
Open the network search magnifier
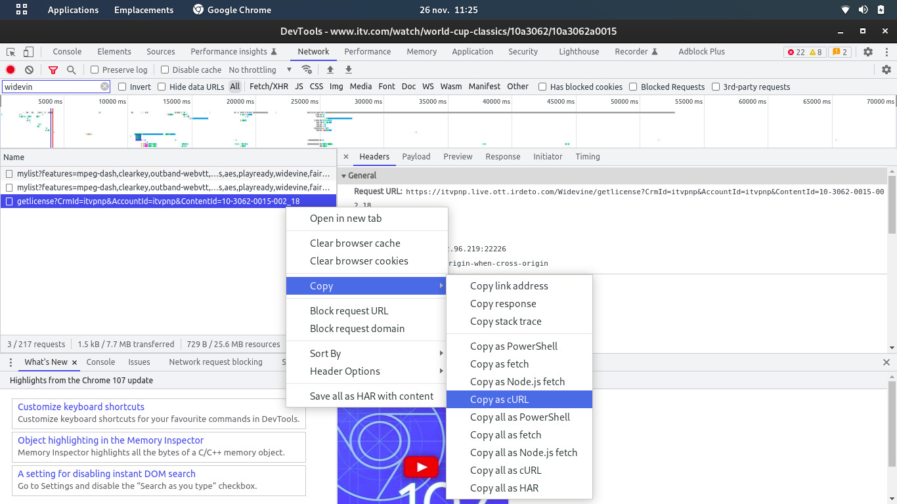tap(72, 70)
